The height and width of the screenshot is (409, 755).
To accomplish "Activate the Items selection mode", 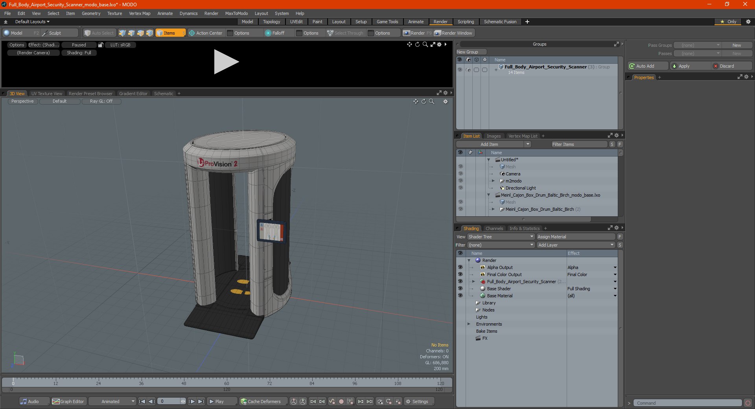I will pyautogui.click(x=170, y=33).
